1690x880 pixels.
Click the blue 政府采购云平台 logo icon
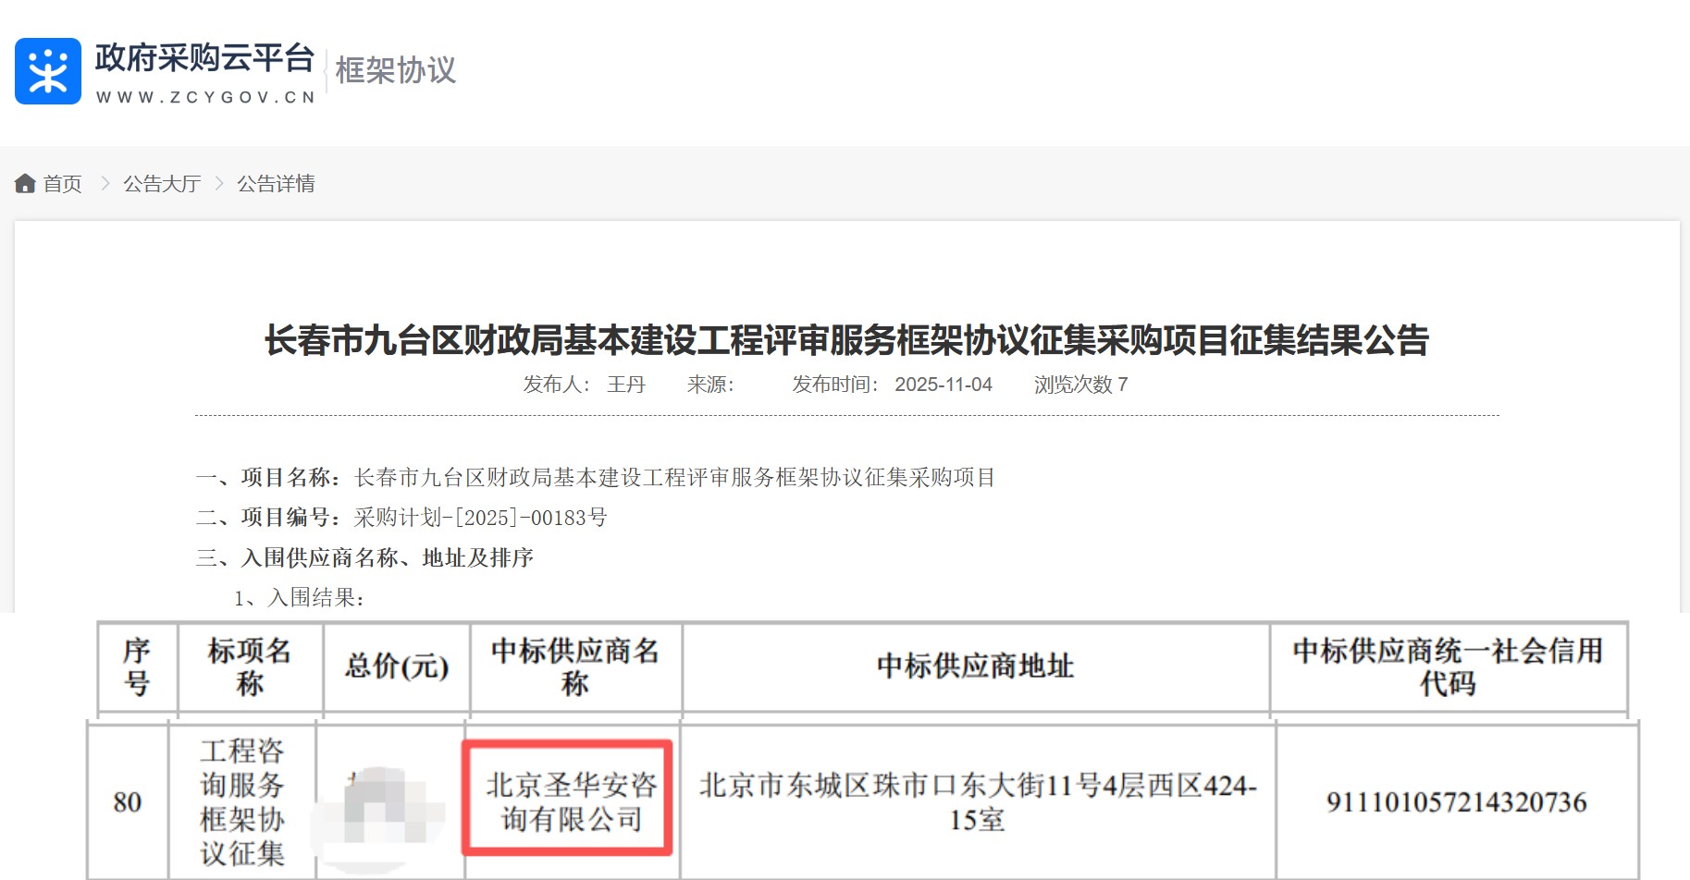tap(48, 71)
